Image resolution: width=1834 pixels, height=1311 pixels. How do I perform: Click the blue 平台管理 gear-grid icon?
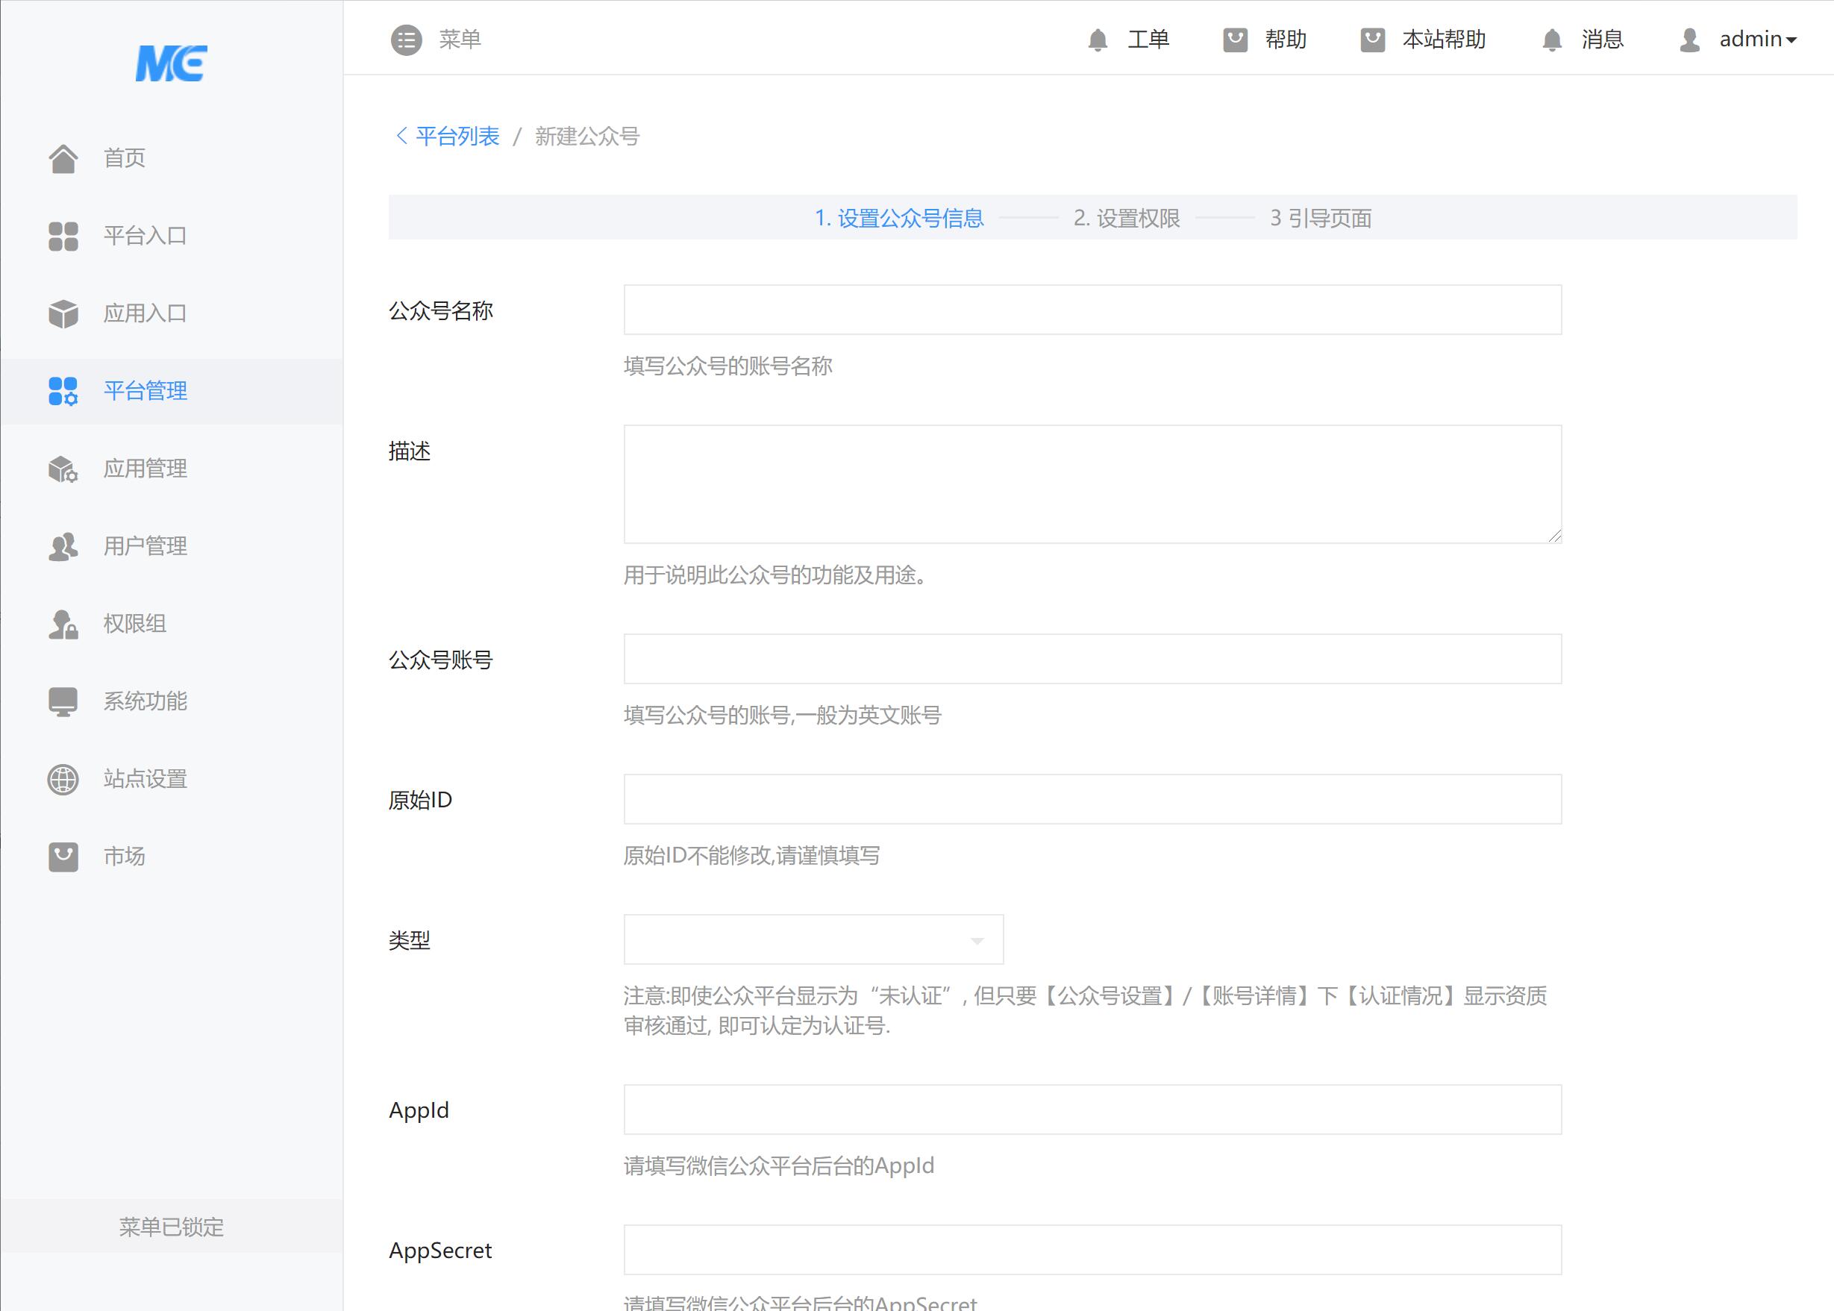[63, 391]
